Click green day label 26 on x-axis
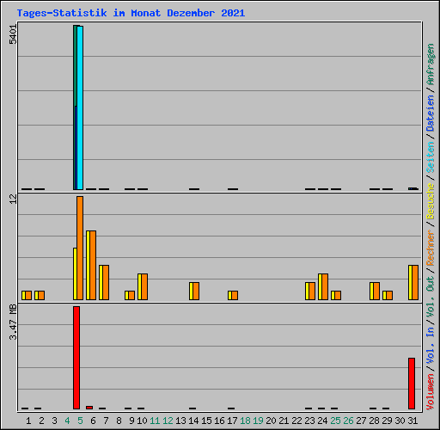 pos(348,421)
